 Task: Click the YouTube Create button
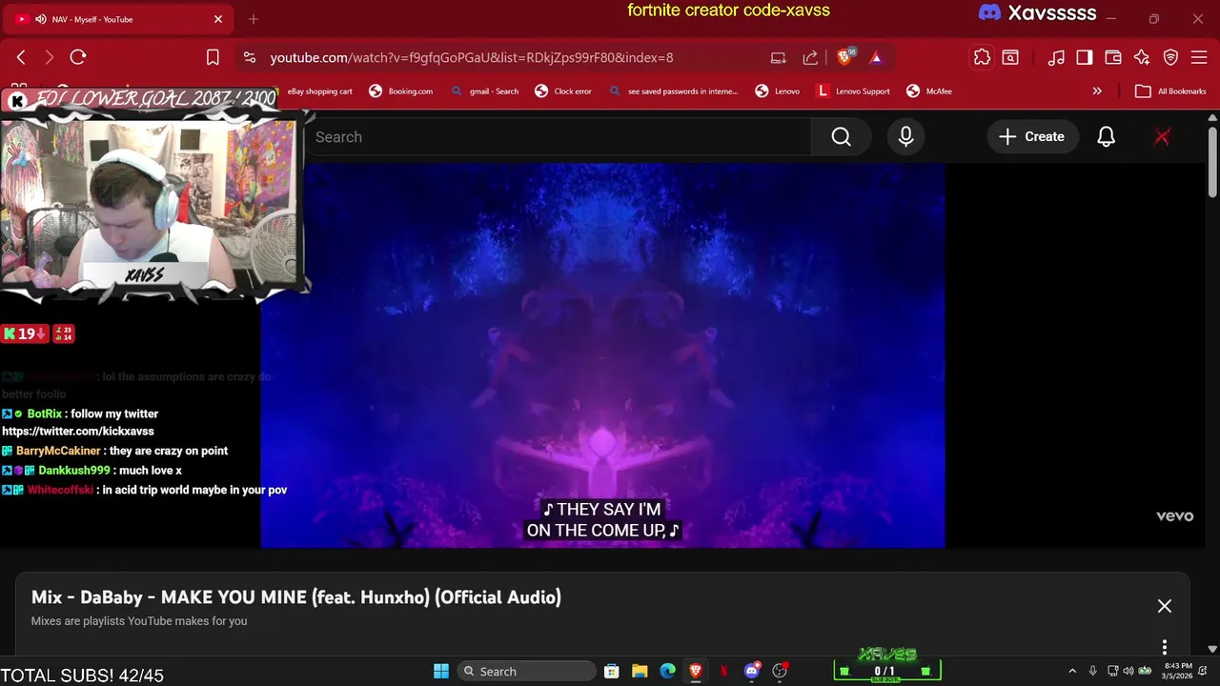click(1031, 137)
